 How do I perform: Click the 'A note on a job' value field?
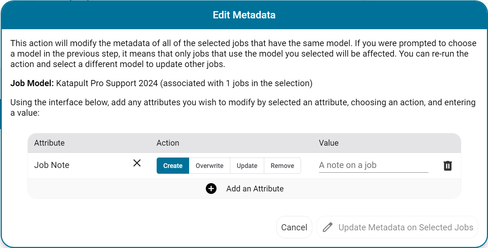coord(373,165)
